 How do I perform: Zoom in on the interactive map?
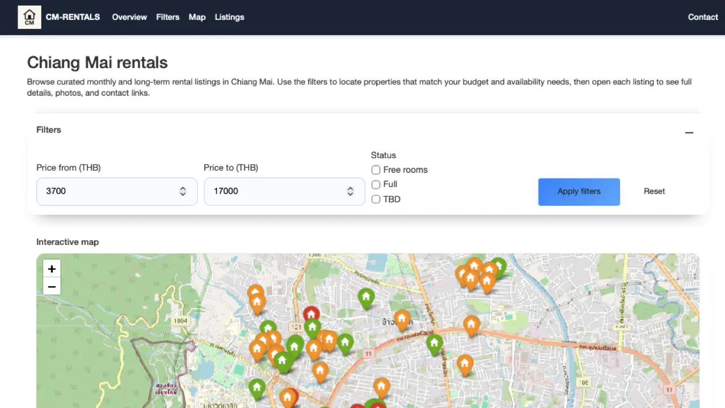tap(52, 269)
